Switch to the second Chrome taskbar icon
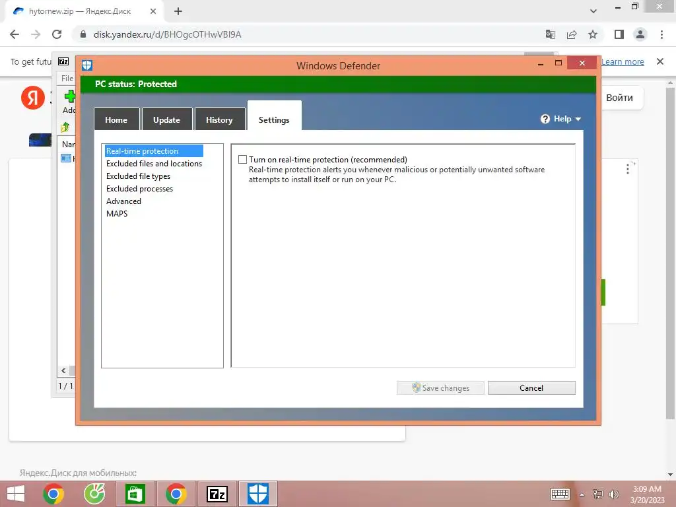This screenshot has height=507, width=676. click(176, 494)
